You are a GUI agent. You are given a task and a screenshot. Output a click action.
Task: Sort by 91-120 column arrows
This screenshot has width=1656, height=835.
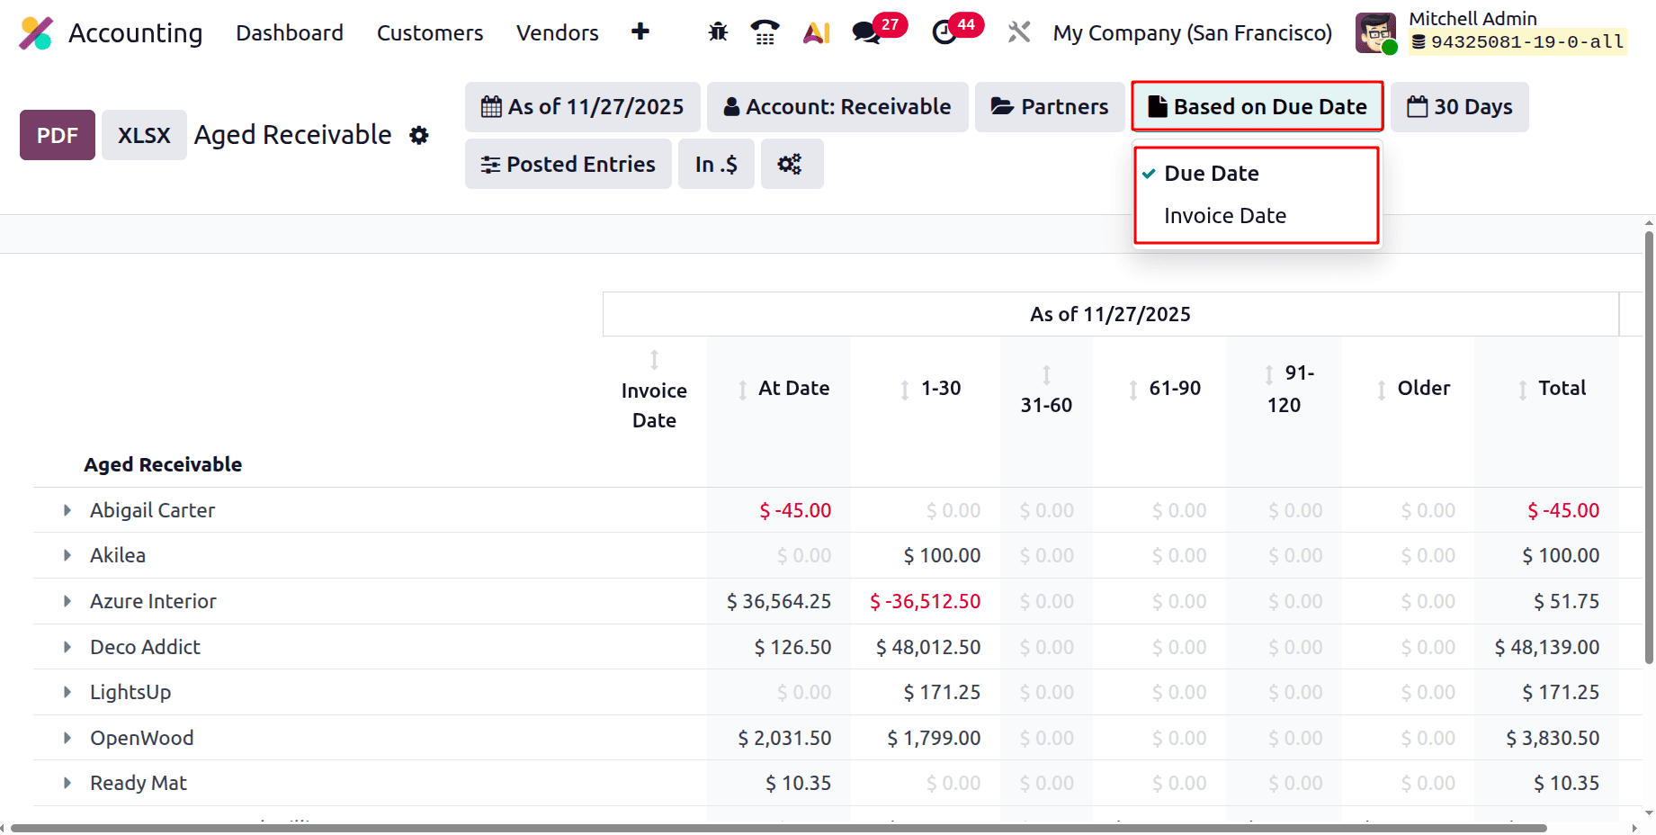click(1269, 374)
